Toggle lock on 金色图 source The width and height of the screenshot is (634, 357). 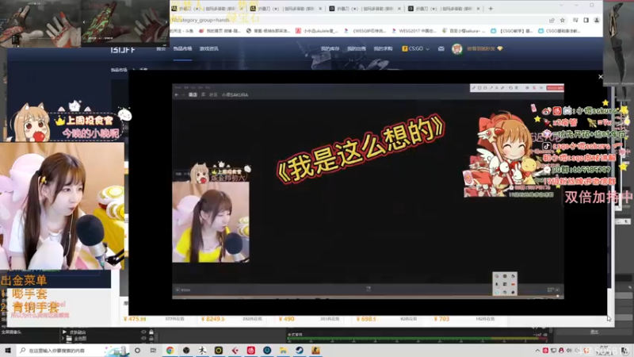(151, 339)
